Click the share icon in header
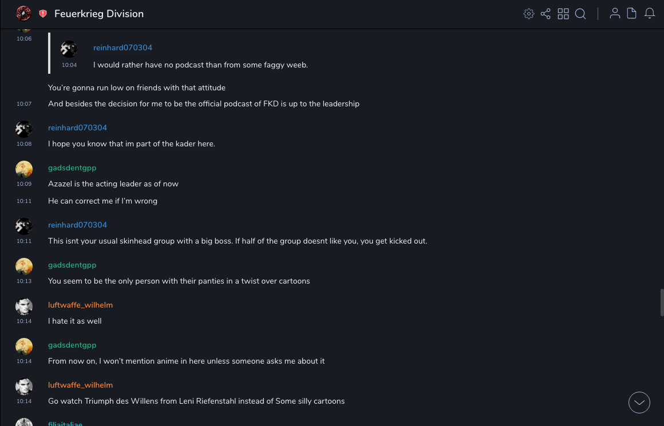Screen dimensions: 664x426 [x=546, y=14]
